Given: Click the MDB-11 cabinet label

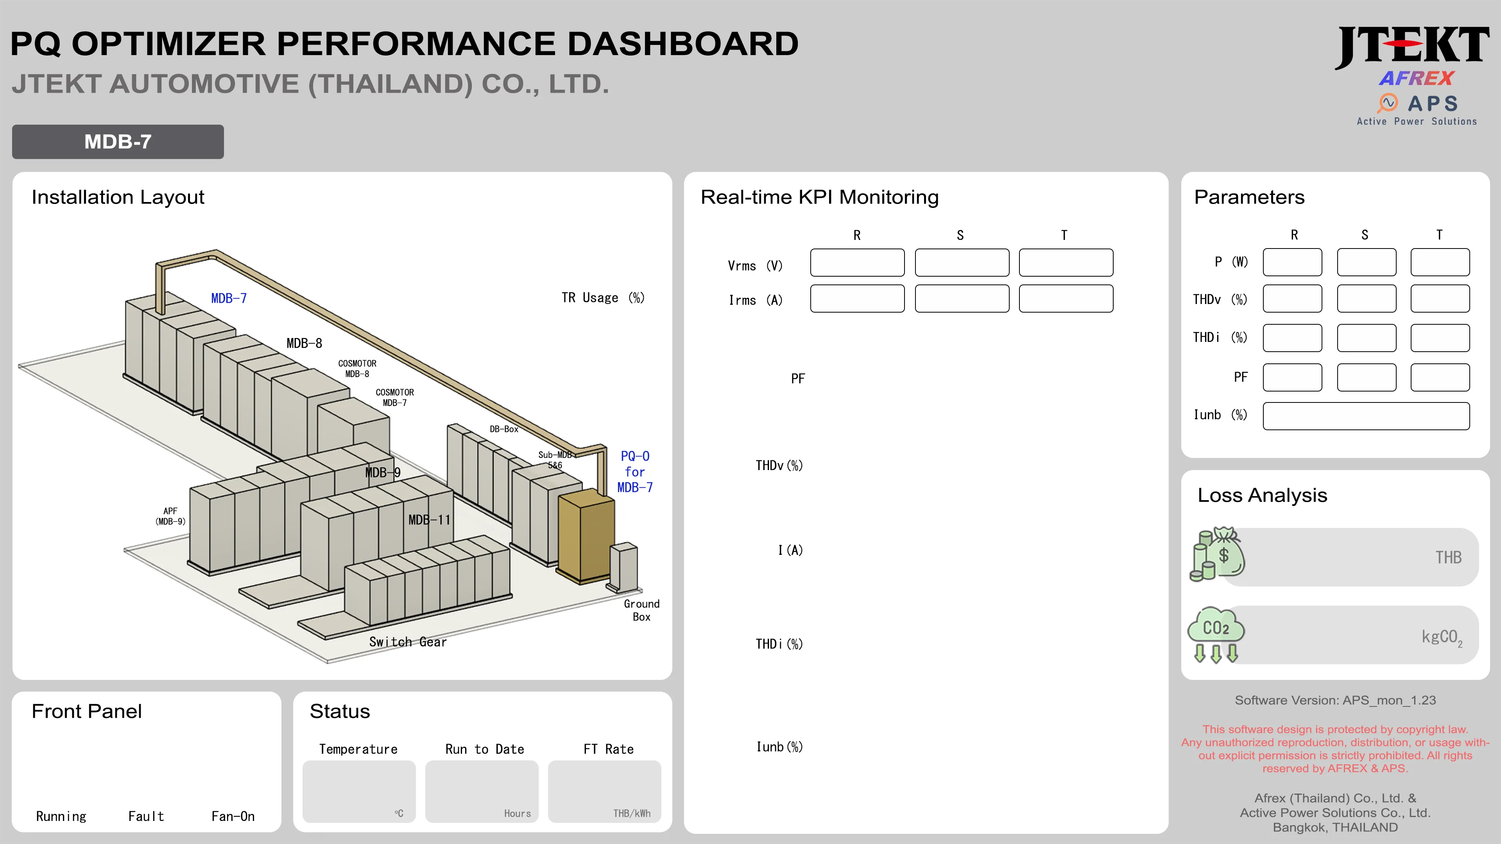Looking at the screenshot, I should tap(430, 520).
